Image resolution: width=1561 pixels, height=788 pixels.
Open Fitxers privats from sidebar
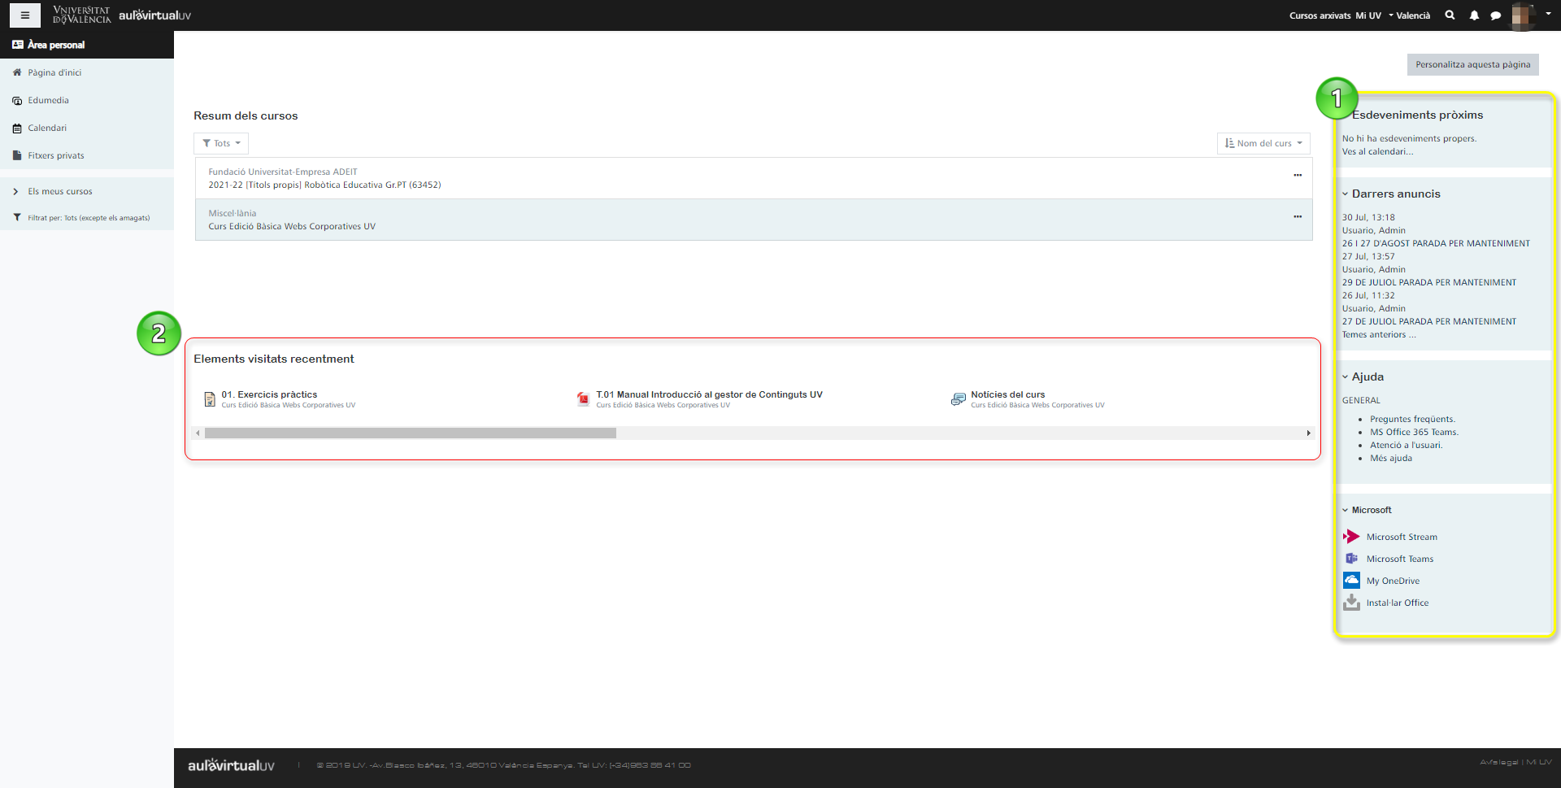pyautogui.click(x=56, y=155)
